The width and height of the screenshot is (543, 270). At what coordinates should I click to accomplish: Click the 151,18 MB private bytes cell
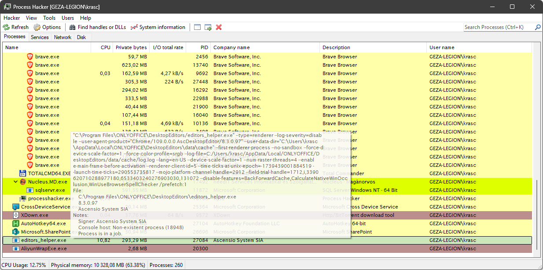pos(134,123)
